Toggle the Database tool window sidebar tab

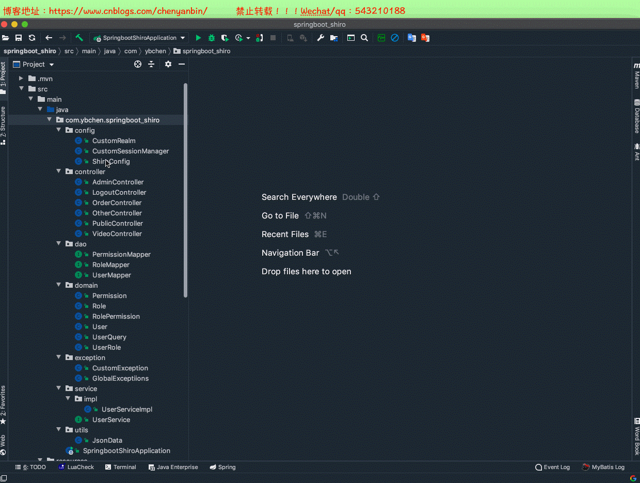[636, 117]
